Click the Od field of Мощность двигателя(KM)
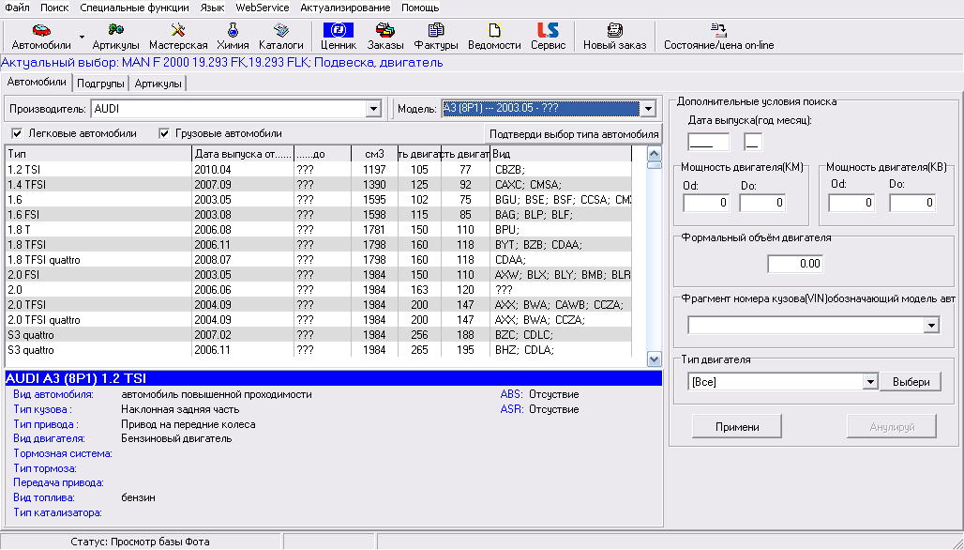The height and width of the screenshot is (550, 964). 706,203
